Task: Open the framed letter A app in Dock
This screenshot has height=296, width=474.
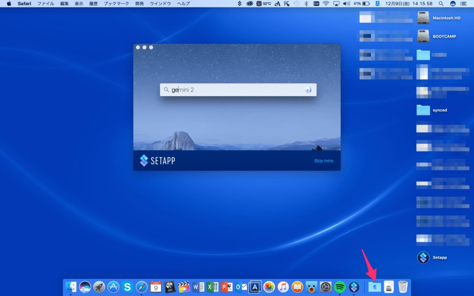Action: 255,287
